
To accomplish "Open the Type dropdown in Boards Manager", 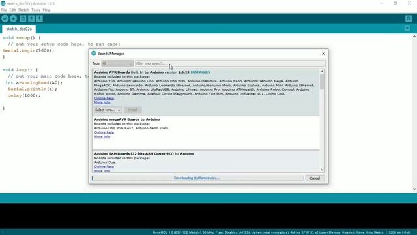I will tap(117, 63).
